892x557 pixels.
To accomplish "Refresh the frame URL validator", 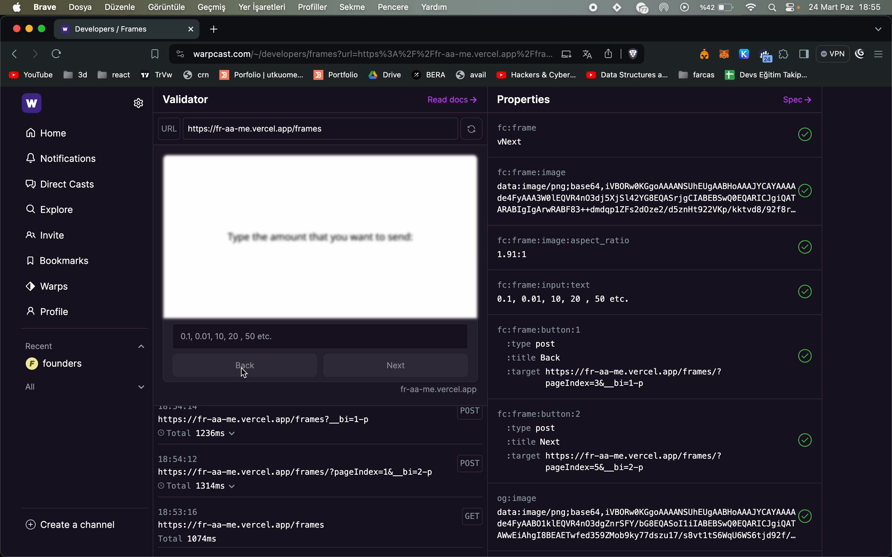I will click(471, 129).
